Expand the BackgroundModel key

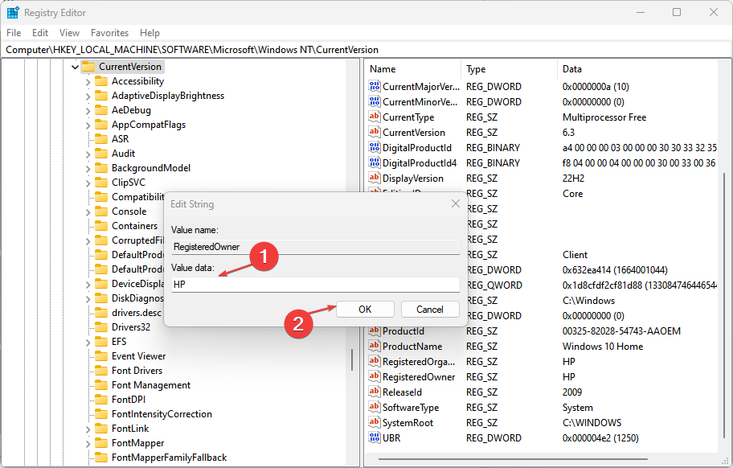tap(88, 169)
